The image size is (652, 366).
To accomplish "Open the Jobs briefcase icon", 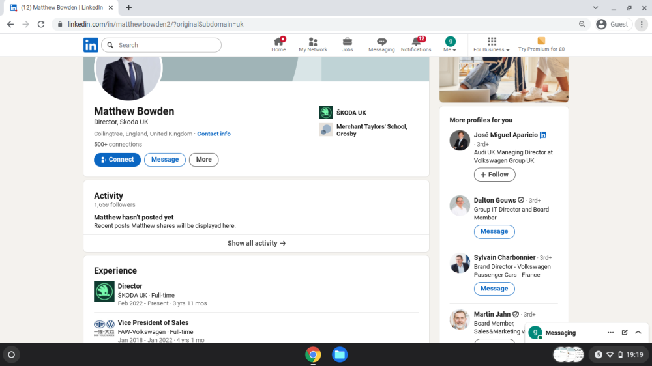I will click(x=348, y=44).
